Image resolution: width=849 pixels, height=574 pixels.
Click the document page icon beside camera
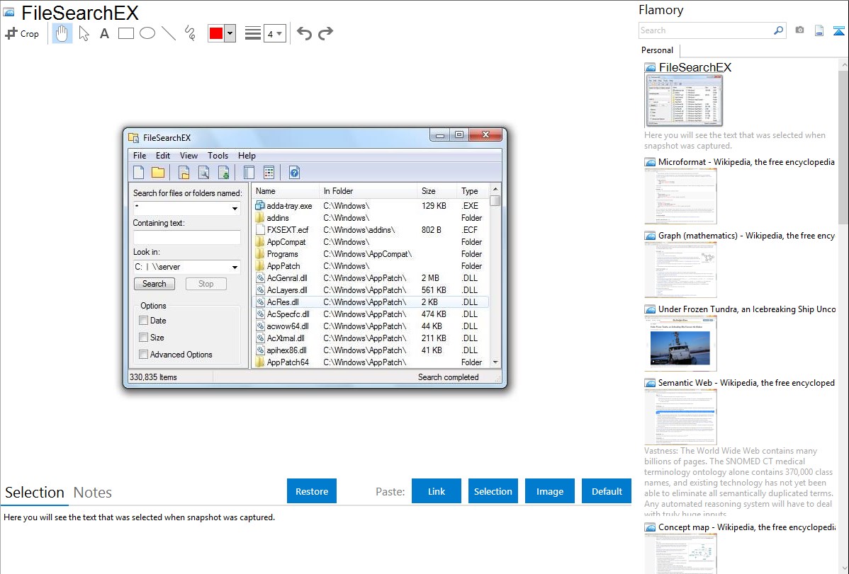point(819,30)
